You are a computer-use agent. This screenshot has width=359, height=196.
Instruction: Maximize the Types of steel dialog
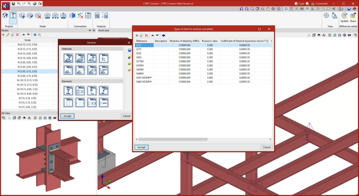[260, 29]
